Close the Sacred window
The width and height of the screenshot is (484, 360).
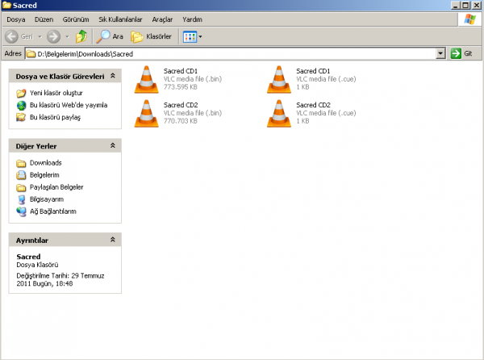point(477,6)
